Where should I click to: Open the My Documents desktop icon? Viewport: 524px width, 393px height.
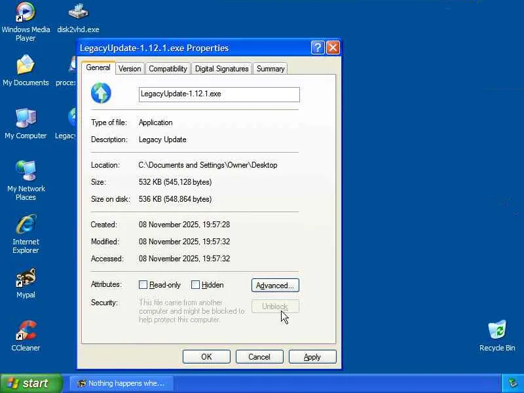pyautogui.click(x=26, y=71)
